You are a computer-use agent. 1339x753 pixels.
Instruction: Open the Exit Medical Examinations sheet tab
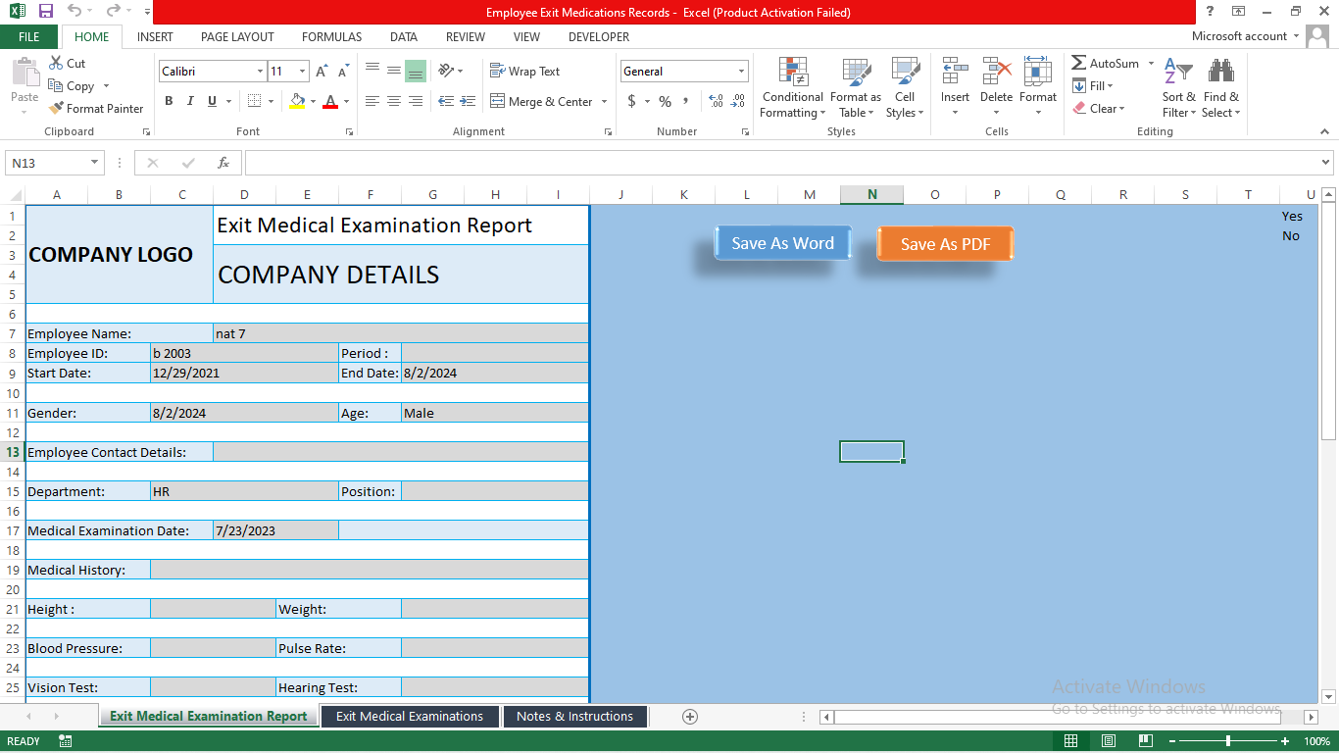click(410, 716)
